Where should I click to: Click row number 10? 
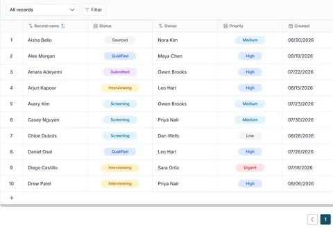[11, 184]
